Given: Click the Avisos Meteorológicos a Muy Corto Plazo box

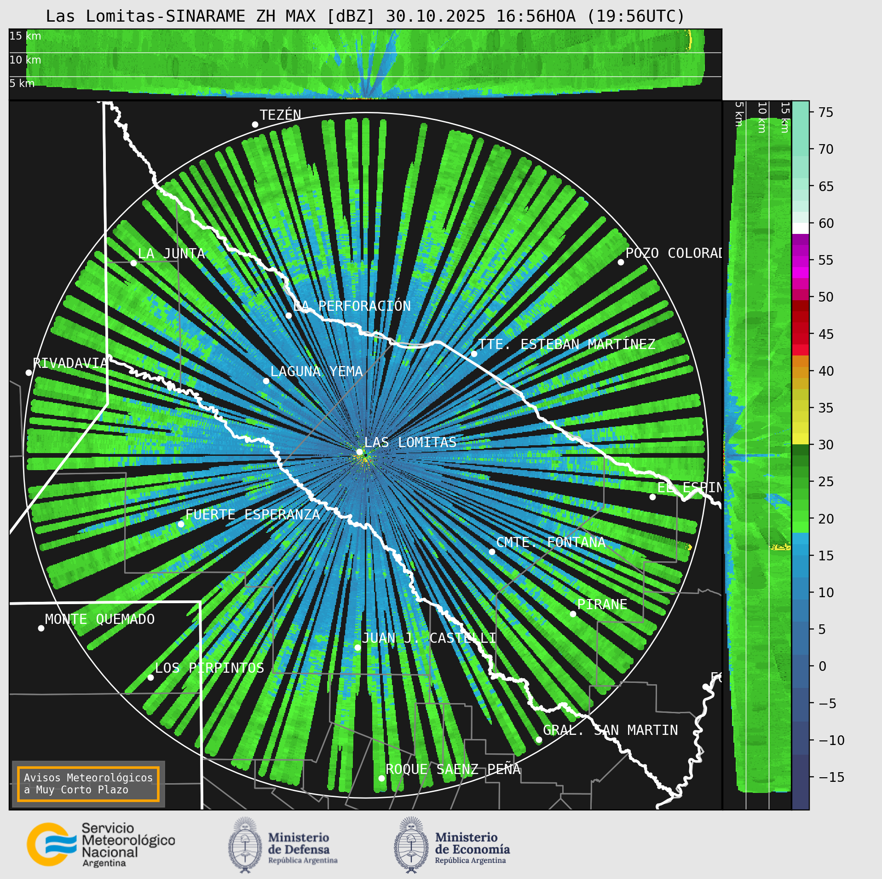Looking at the screenshot, I should pos(88,784).
